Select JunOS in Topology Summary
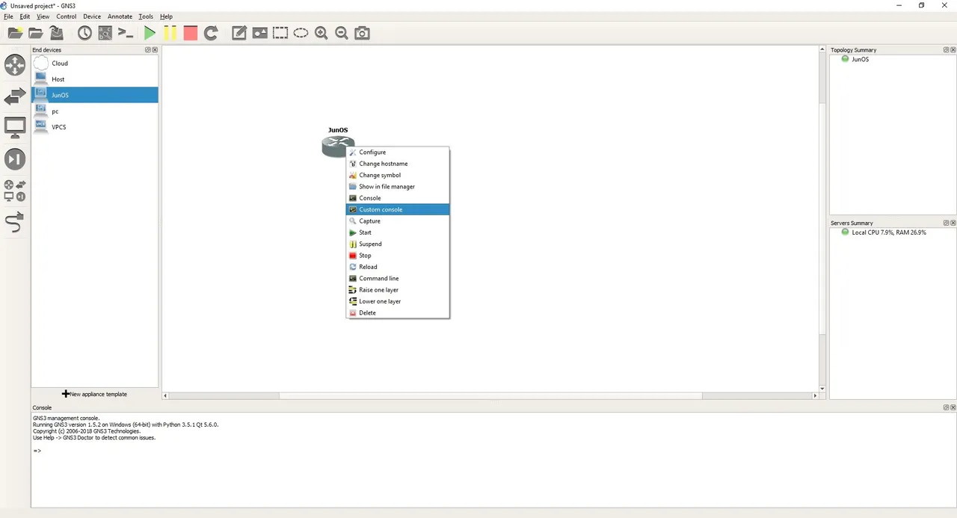Screen dimensions: 957x518 [x=860, y=59]
